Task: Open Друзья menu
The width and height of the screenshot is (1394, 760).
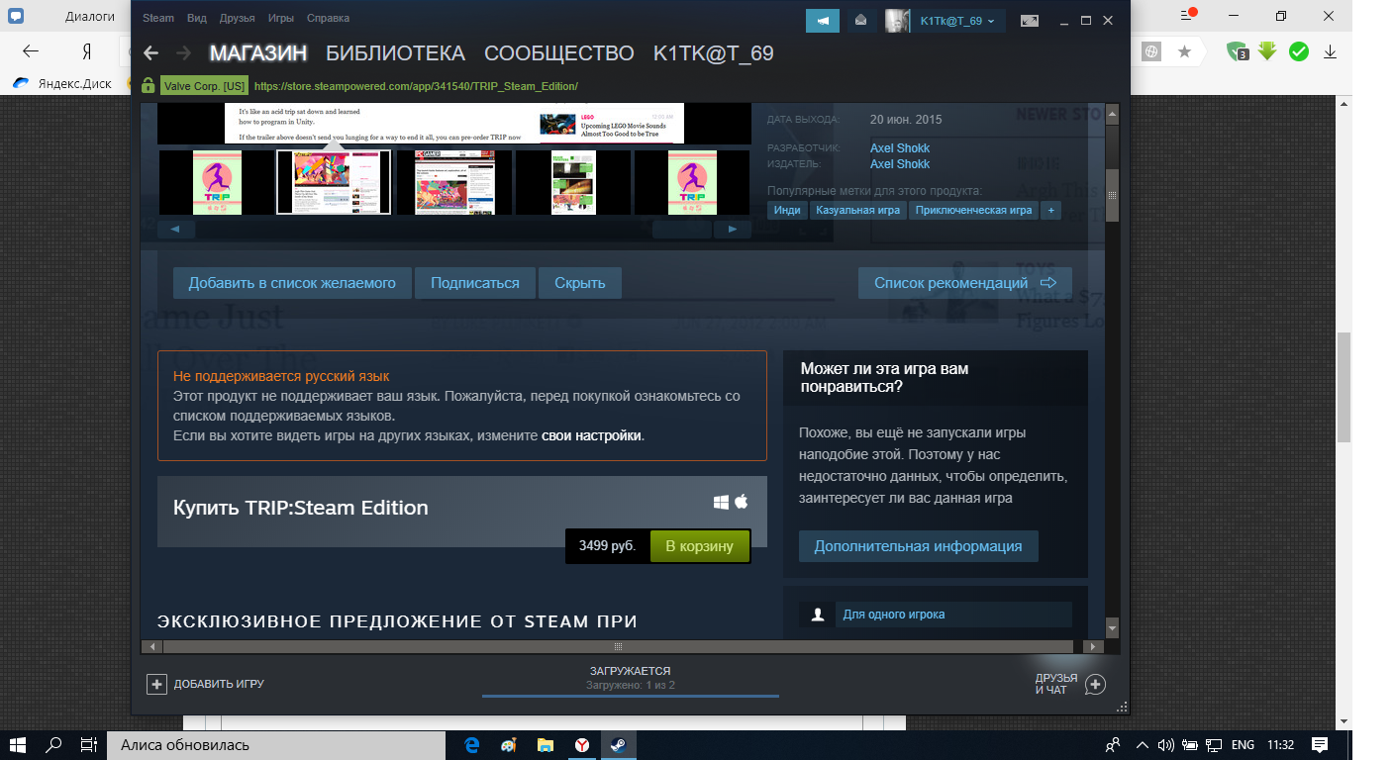Action: click(237, 19)
